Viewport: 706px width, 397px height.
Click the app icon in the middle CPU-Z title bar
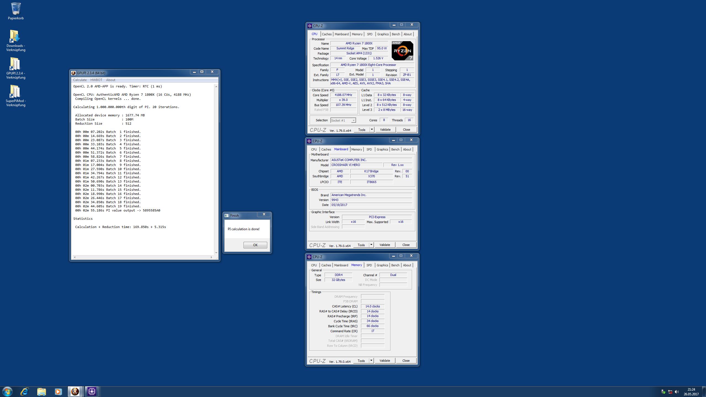(309, 141)
